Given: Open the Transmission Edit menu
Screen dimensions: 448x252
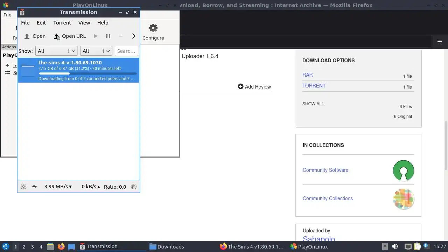Looking at the screenshot, I should tap(41, 23).
